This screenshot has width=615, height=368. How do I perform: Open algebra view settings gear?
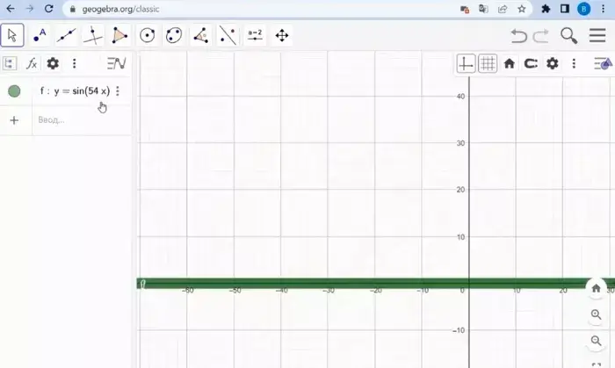[53, 63]
